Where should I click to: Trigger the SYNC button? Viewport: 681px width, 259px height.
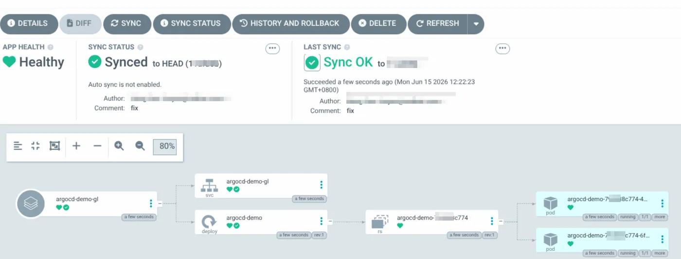(x=126, y=23)
